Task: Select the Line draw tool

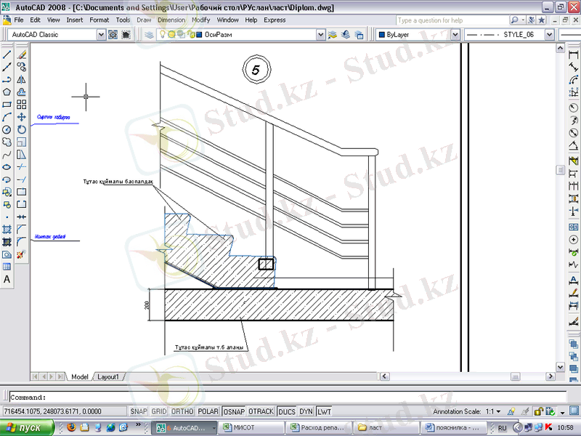Action: (7, 54)
